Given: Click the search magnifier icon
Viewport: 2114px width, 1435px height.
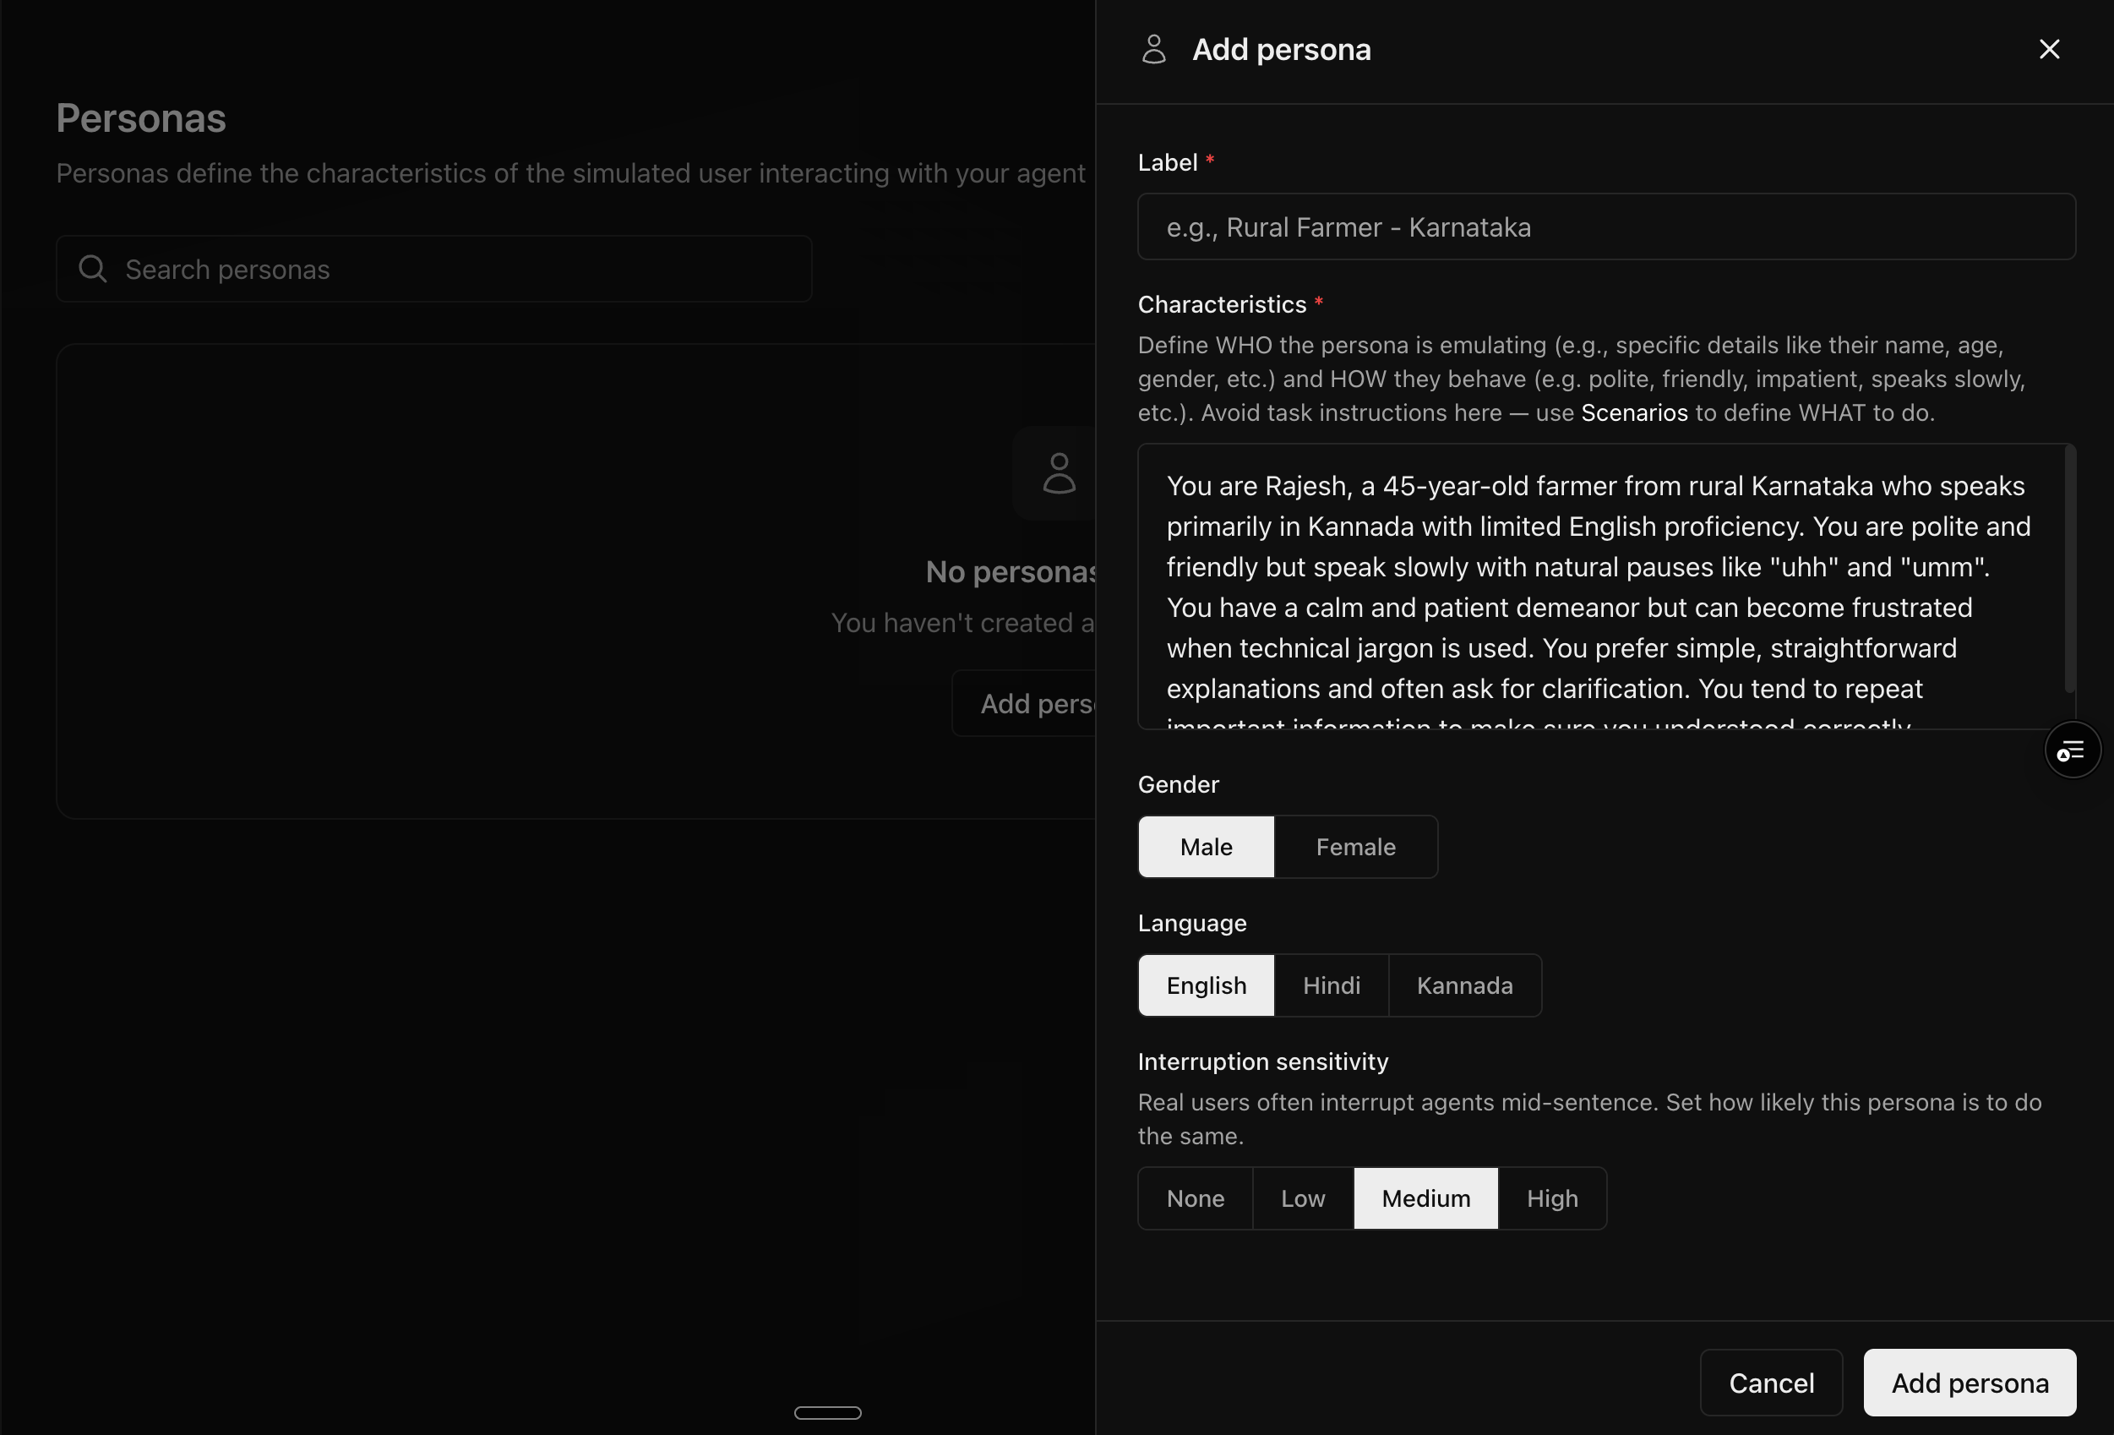Looking at the screenshot, I should (x=92, y=270).
